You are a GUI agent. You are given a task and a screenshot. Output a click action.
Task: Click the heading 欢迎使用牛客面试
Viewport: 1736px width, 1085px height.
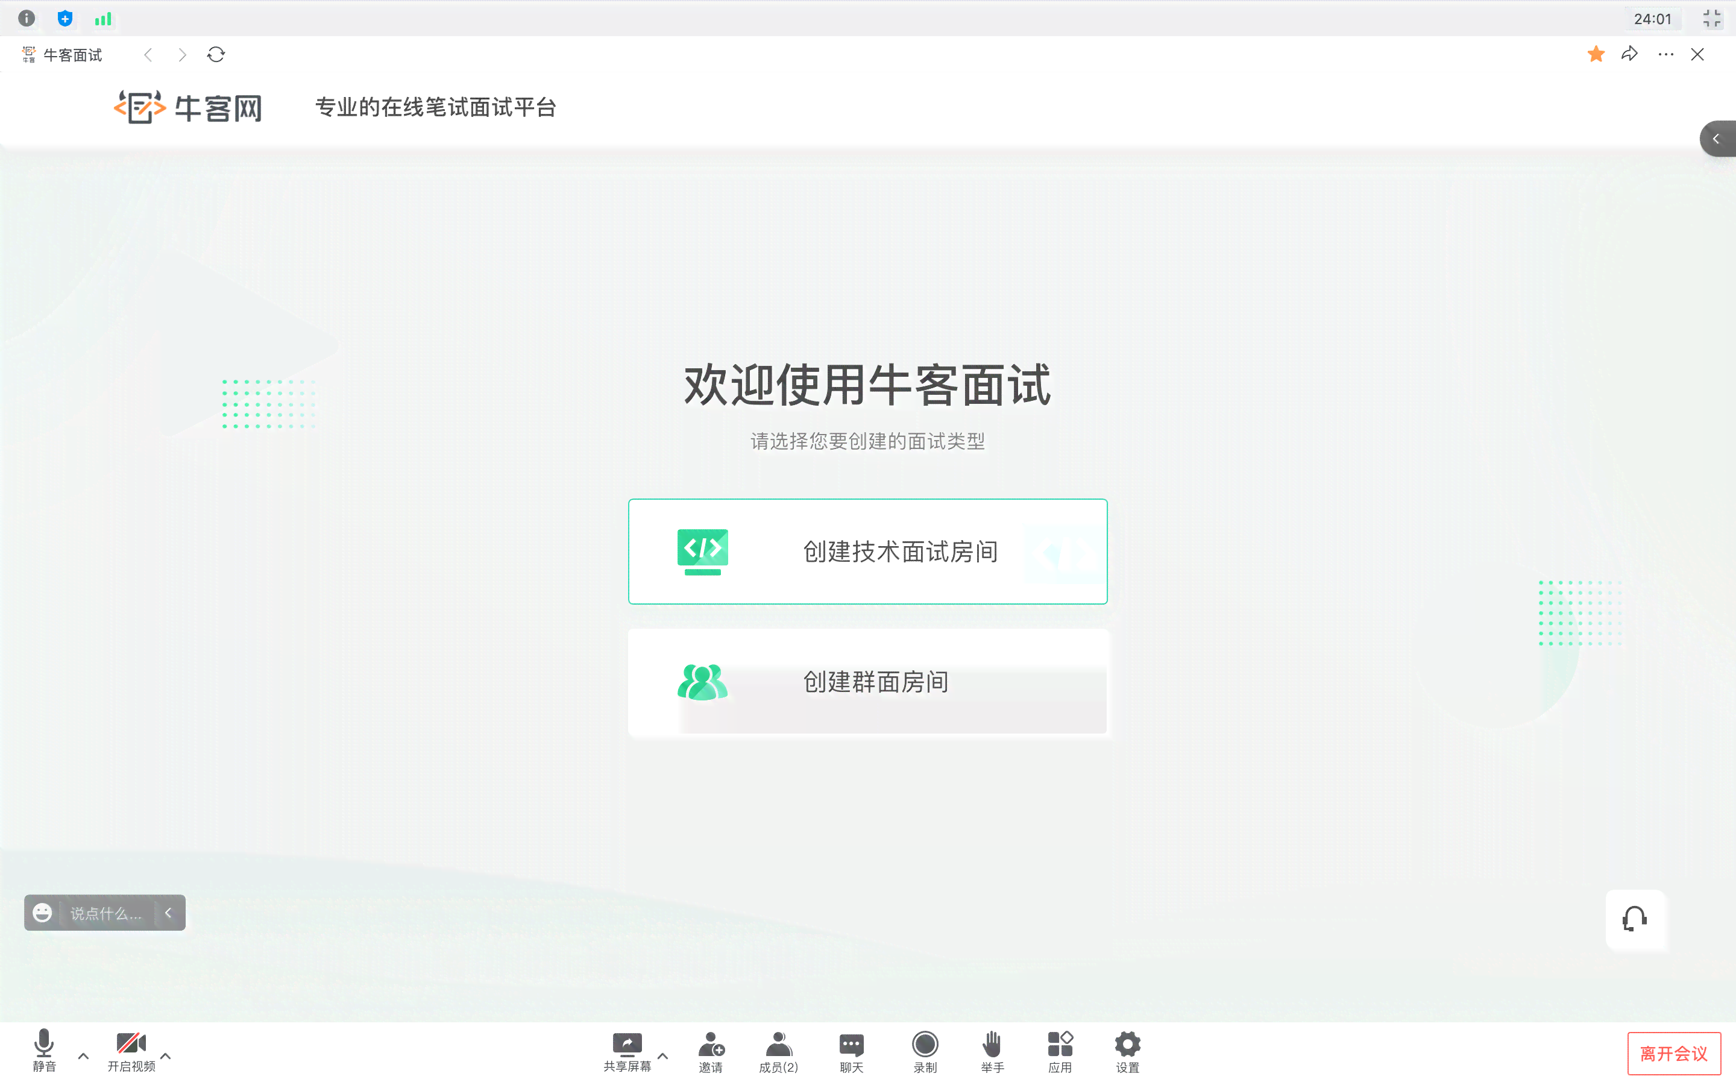click(x=867, y=385)
